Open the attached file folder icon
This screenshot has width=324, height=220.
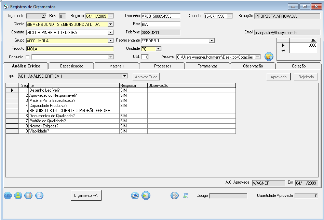point(269,57)
